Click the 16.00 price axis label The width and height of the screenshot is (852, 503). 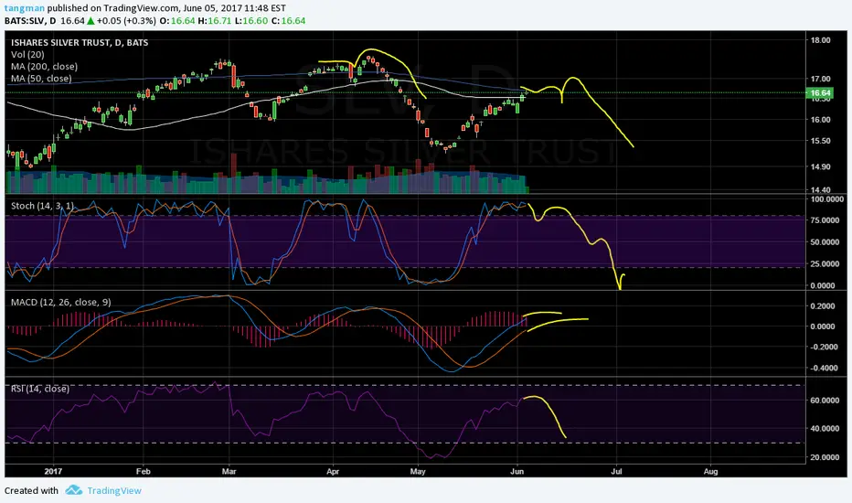pos(821,120)
